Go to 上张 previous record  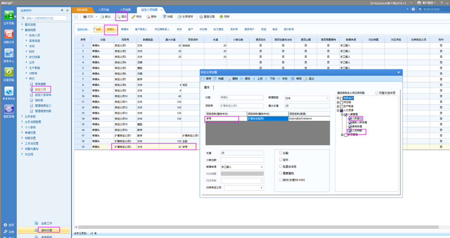click(x=258, y=78)
